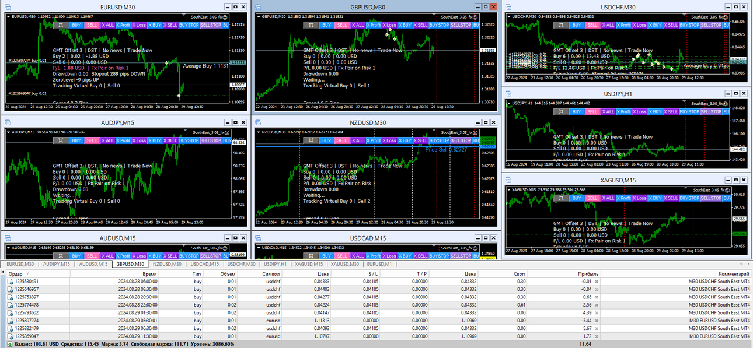Expand the one-click trading arrow on the NZDUSD,M30 chart
The height and width of the screenshot is (348, 753).
(x=259, y=132)
